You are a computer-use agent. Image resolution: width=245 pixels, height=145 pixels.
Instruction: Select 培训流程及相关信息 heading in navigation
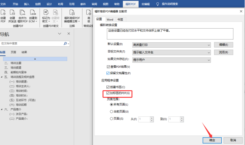[x=22, y=77]
